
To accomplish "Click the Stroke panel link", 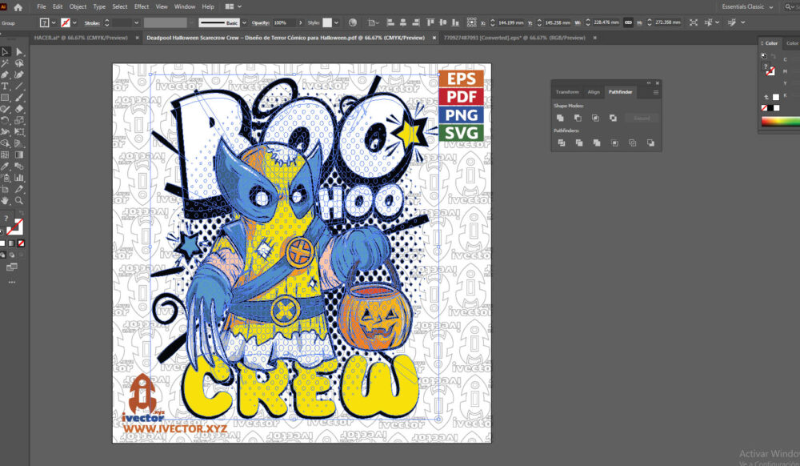I will [92, 23].
